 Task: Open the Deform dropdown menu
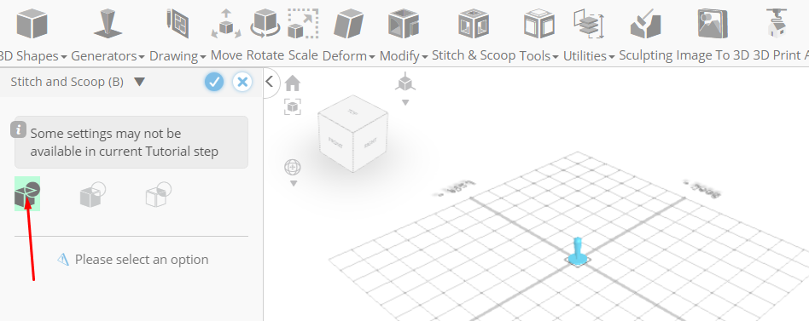[x=348, y=55]
